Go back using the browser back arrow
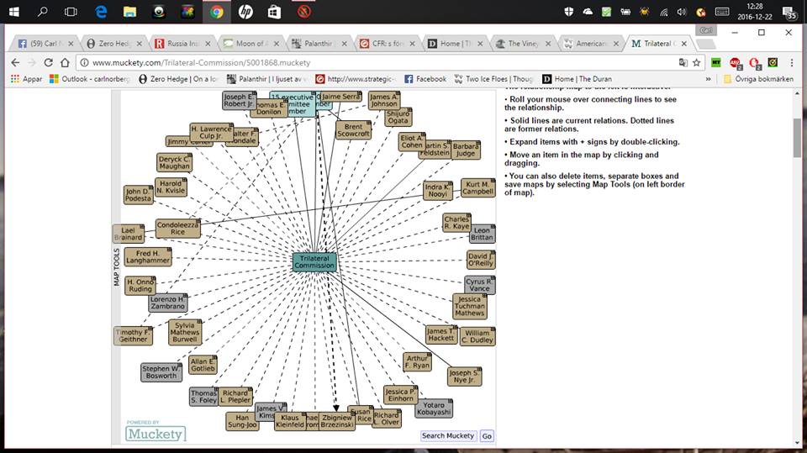807x453 pixels. coord(15,62)
